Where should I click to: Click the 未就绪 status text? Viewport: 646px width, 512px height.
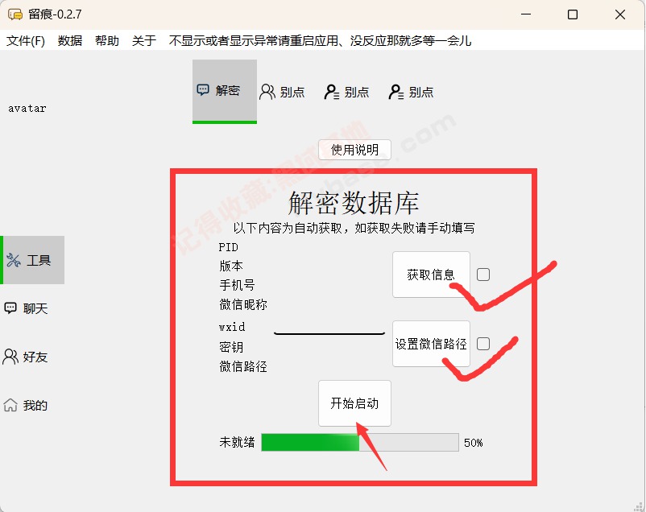click(x=238, y=443)
